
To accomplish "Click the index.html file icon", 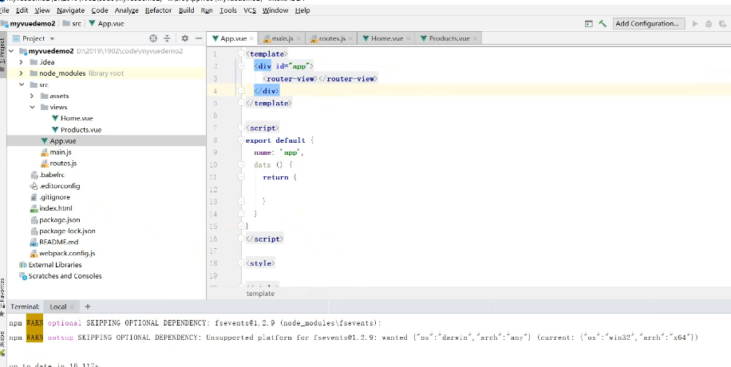I will pyautogui.click(x=34, y=208).
